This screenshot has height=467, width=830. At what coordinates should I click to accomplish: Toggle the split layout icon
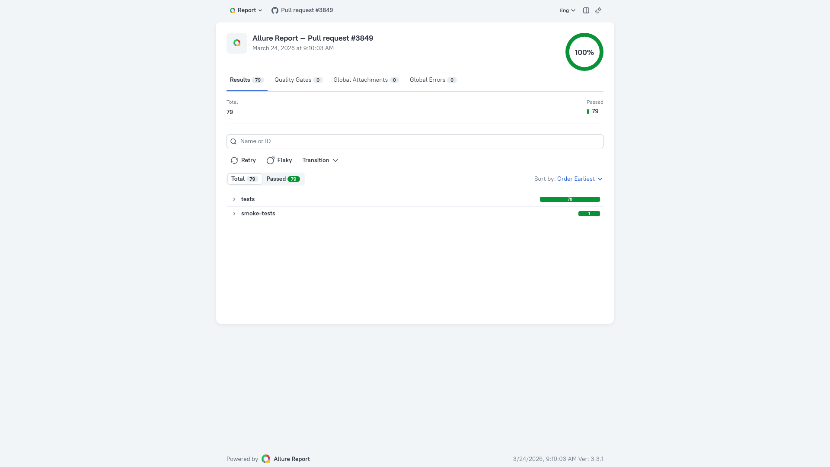click(x=586, y=10)
